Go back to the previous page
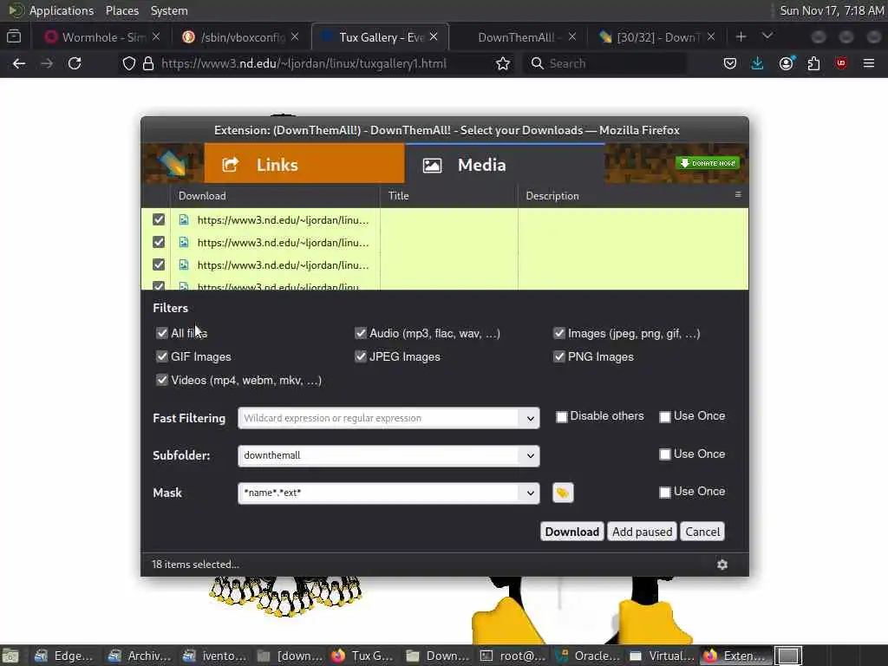This screenshot has width=888, height=666. (x=19, y=63)
